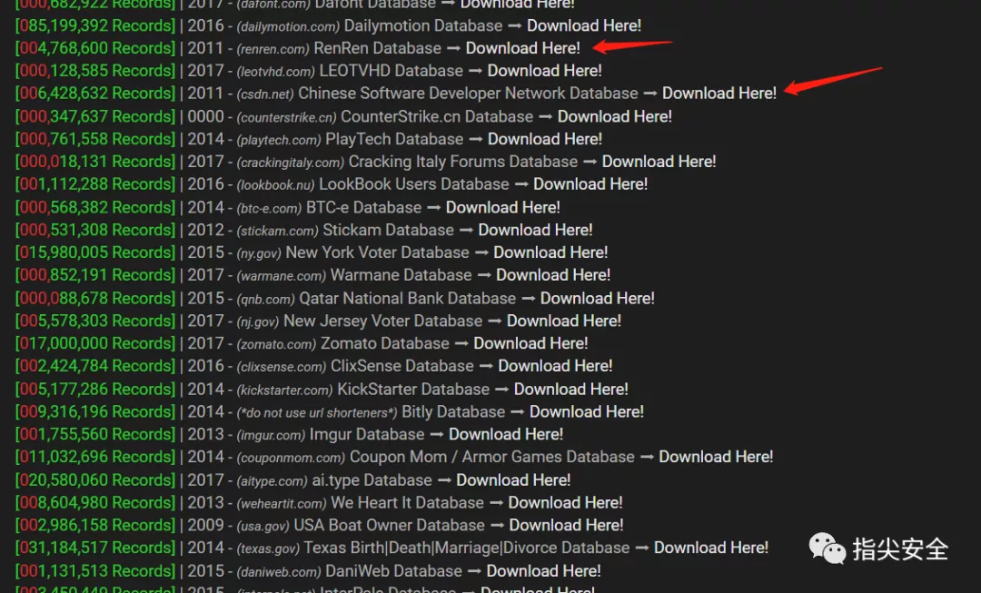Viewport: 981px width, 593px height.
Task: Select the 006,428,632 Records count
Action: click(95, 94)
